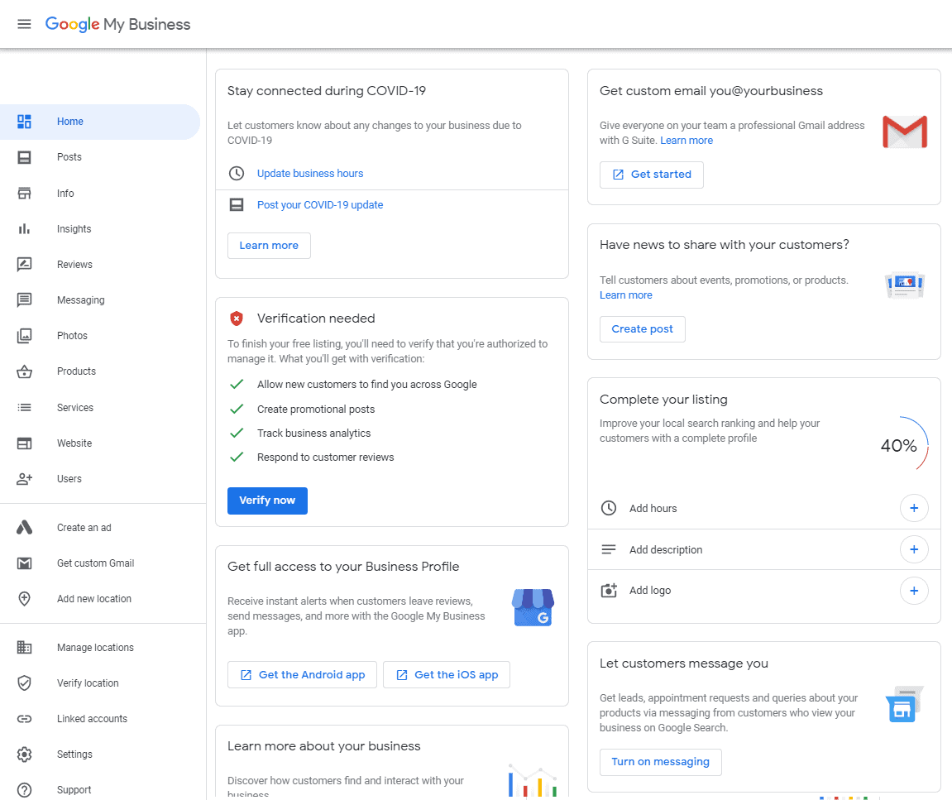This screenshot has width=952, height=800.
Task: Click the 40% listing completion progress circle
Action: 899,444
